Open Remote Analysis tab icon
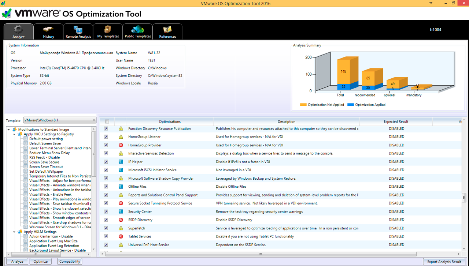 coord(78,30)
